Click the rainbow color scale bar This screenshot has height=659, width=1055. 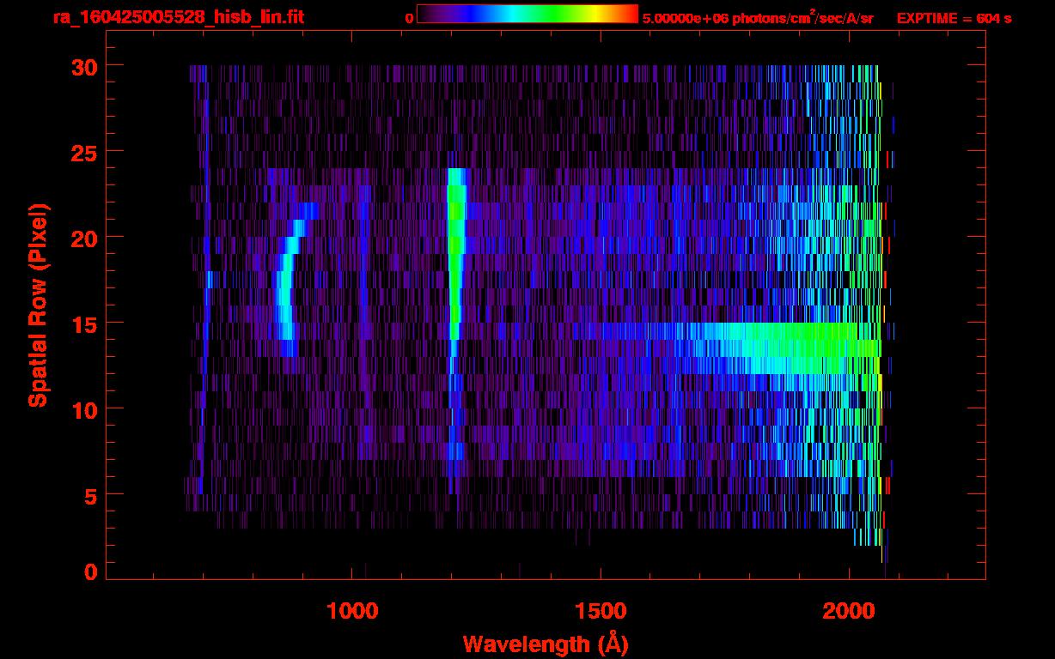tap(527, 14)
